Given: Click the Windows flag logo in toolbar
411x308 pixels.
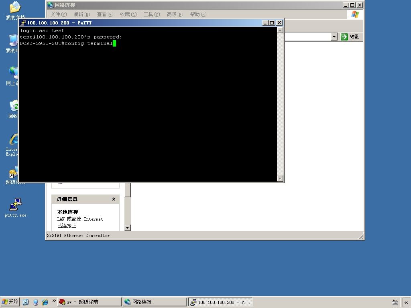Looking at the screenshot, I should click(x=355, y=14).
